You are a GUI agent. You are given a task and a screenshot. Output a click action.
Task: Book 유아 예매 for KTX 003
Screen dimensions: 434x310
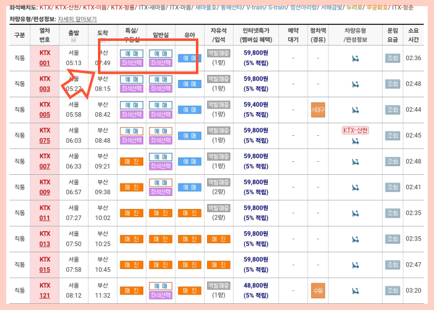coord(190,84)
